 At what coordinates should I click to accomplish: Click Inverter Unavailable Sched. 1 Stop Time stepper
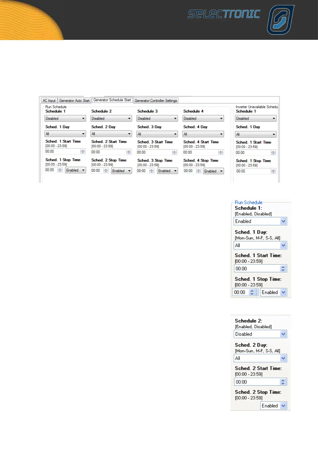[x=273, y=171]
